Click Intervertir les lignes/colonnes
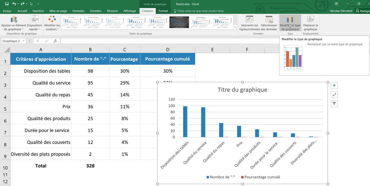 point(249,23)
